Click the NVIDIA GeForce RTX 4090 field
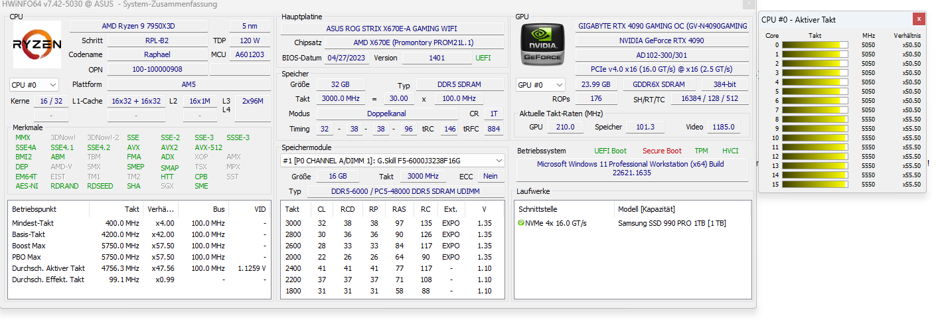 pyautogui.click(x=662, y=41)
